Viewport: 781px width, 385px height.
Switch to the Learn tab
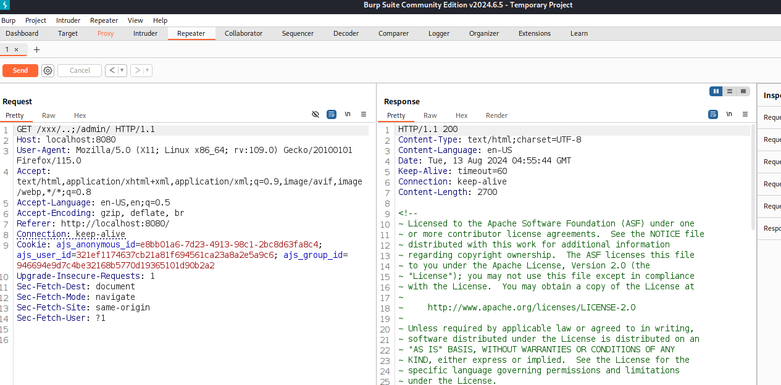579,33
